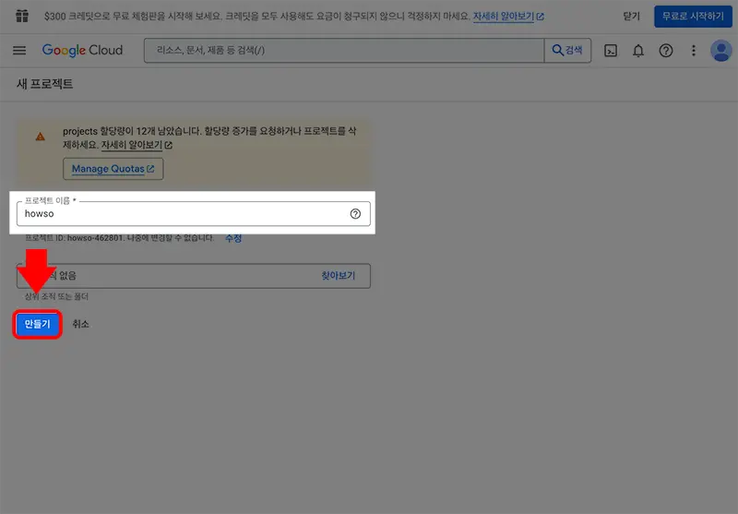Click the Google Cloud logo
This screenshot has height=514, width=738.
click(82, 51)
